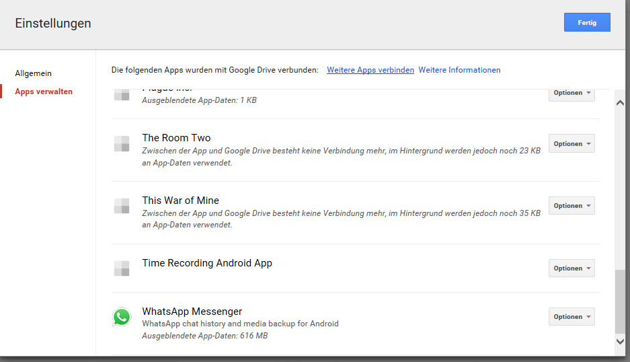Click the Einstellungen heading

53,24
